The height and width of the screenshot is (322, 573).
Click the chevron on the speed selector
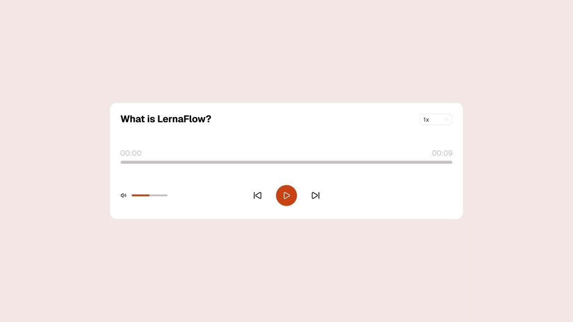446,119
